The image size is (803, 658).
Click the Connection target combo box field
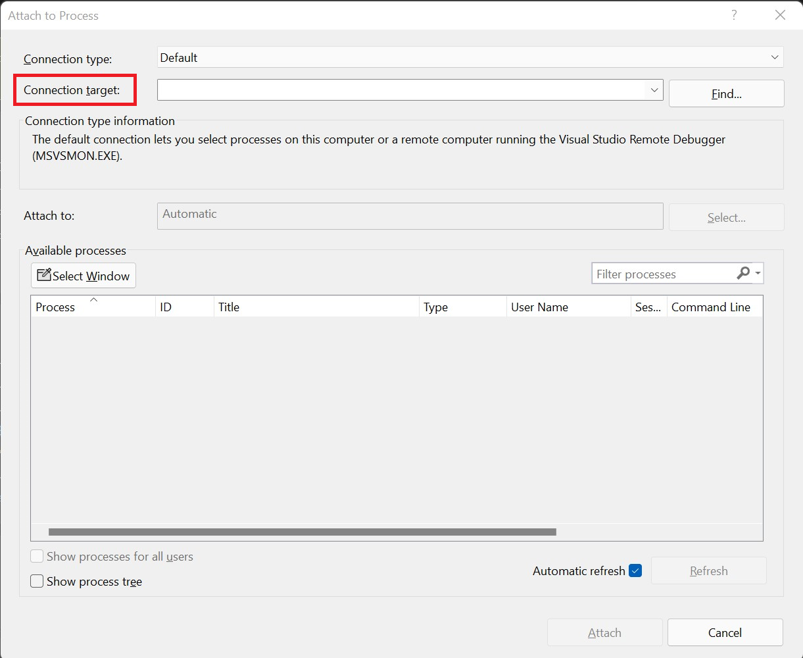410,90
